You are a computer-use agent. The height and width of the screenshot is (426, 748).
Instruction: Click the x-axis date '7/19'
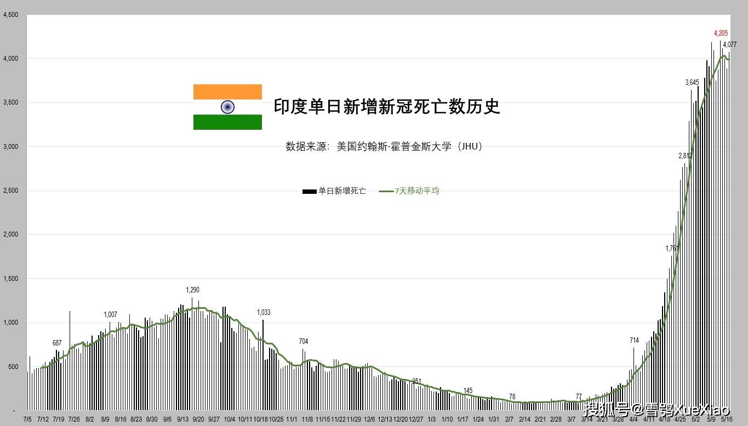[x=58, y=419]
